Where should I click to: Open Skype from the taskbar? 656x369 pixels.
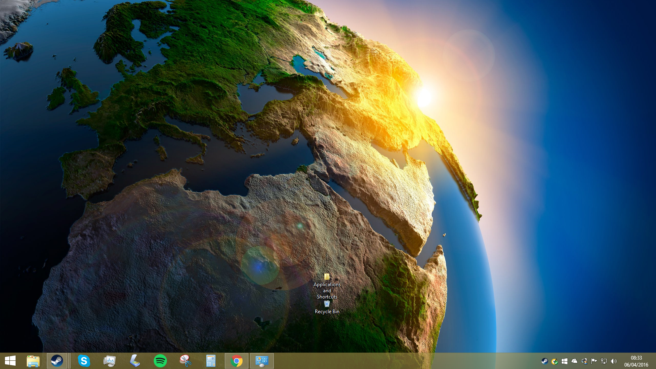[x=84, y=361]
